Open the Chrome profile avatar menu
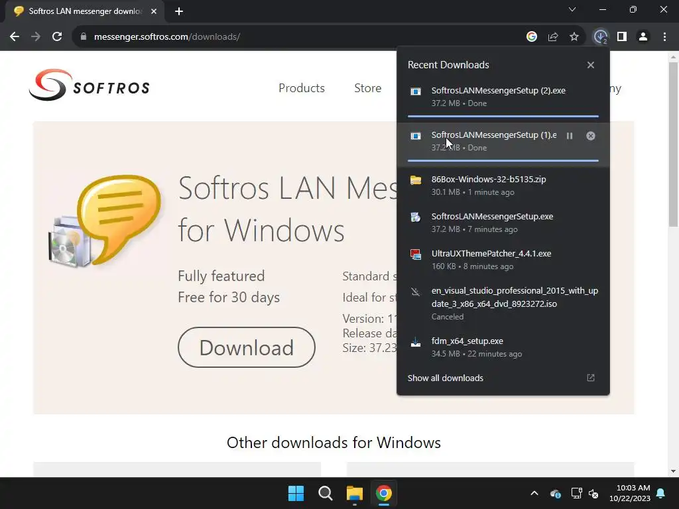Screen dimensions: 679x509 coord(643,37)
